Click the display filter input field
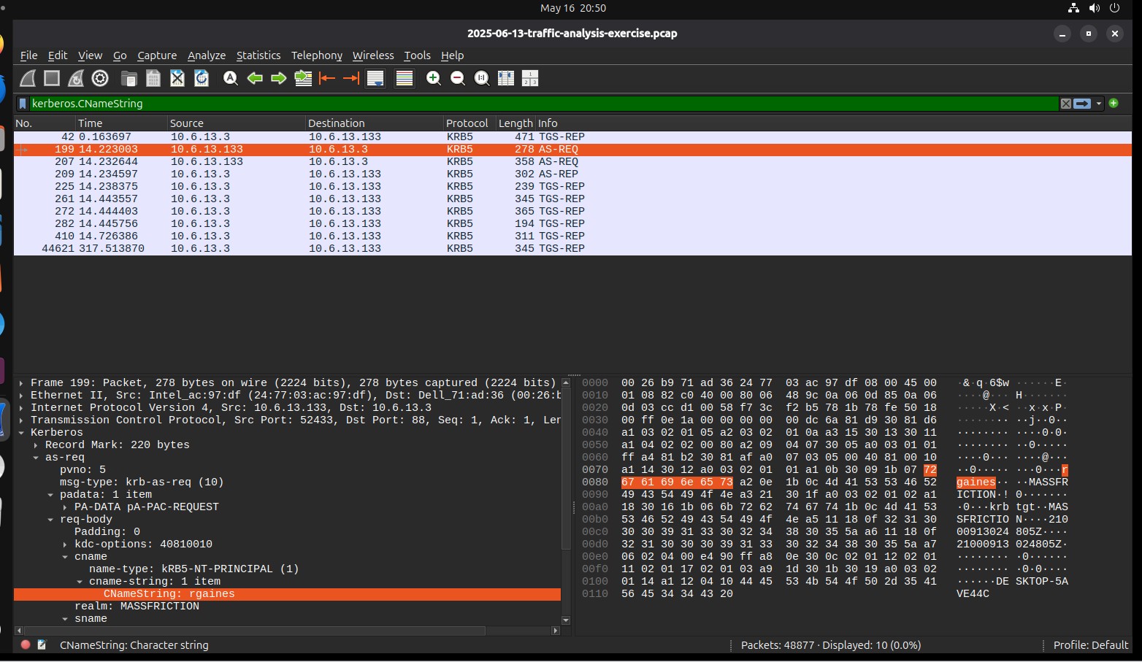This screenshot has height=662, width=1142. [544, 104]
